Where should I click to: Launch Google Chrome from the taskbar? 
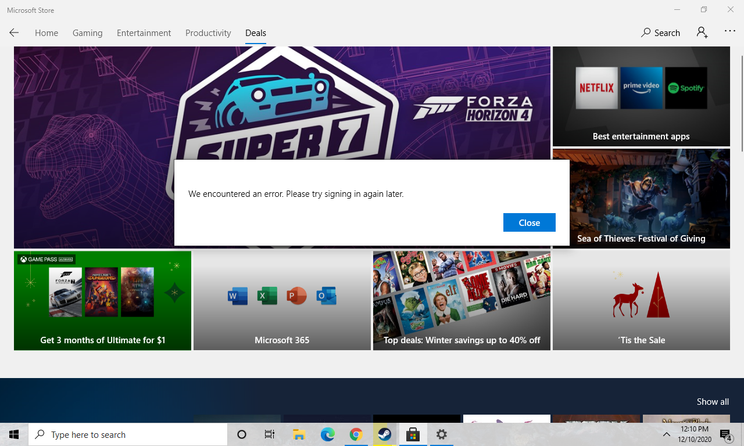356,434
